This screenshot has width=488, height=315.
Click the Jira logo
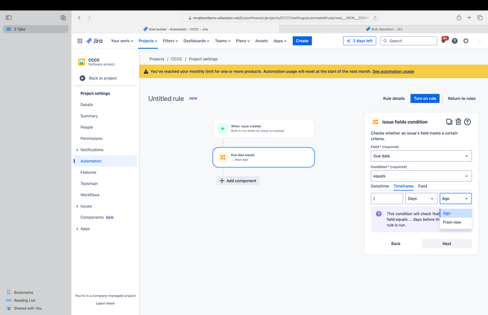click(94, 40)
